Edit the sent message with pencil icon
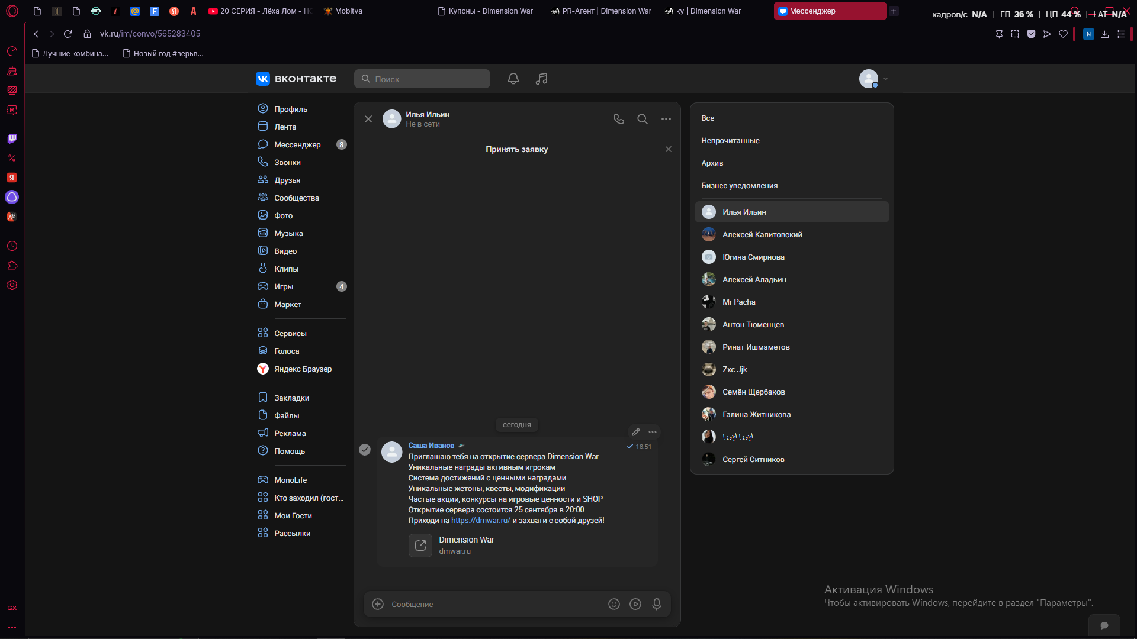 pos(636,432)
